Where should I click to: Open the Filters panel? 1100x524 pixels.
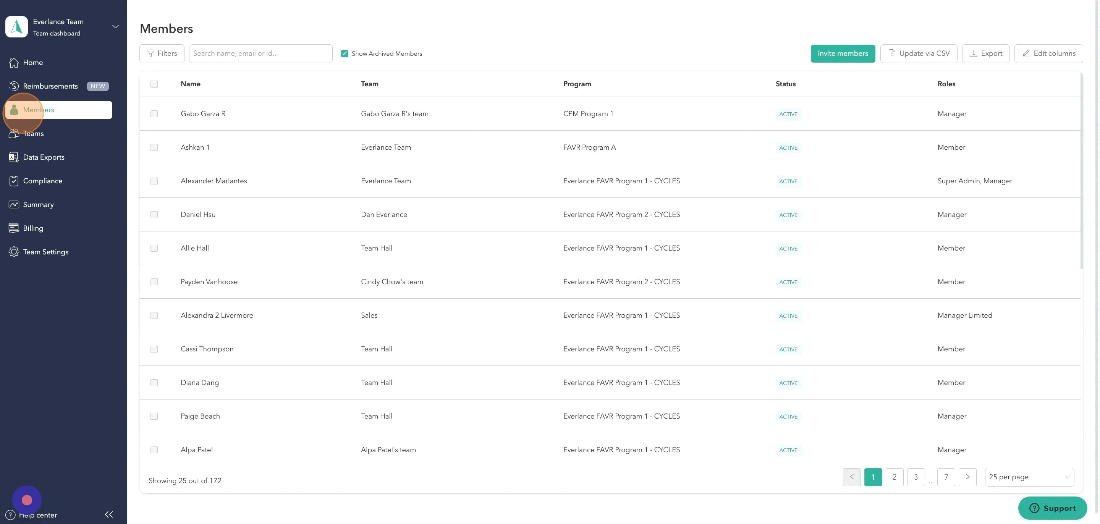coord(162,54)
